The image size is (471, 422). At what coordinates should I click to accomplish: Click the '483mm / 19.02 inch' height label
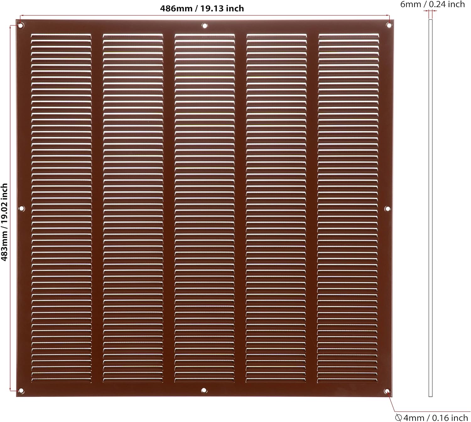click(4, 222)
